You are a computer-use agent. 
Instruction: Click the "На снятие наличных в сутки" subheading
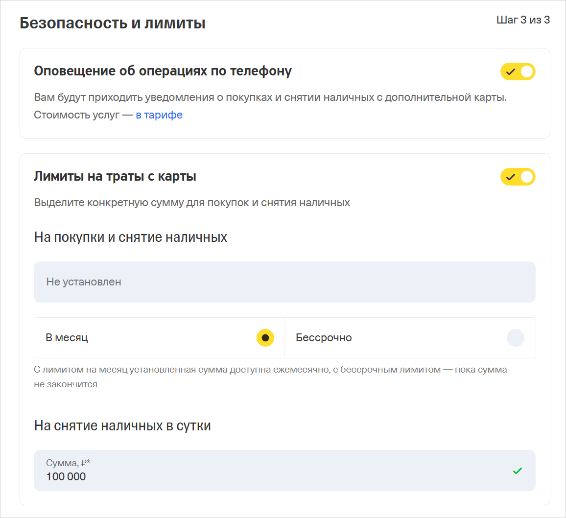(122, 426)
